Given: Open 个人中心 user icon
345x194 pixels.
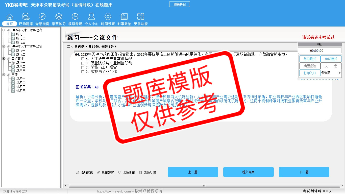Looking at the screenshot, I should pos(91,17).
